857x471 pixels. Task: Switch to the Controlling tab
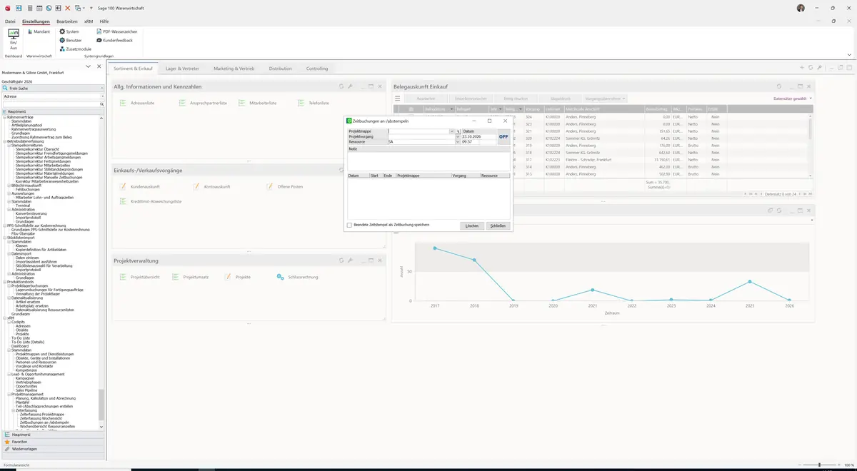tap(317, 69)
